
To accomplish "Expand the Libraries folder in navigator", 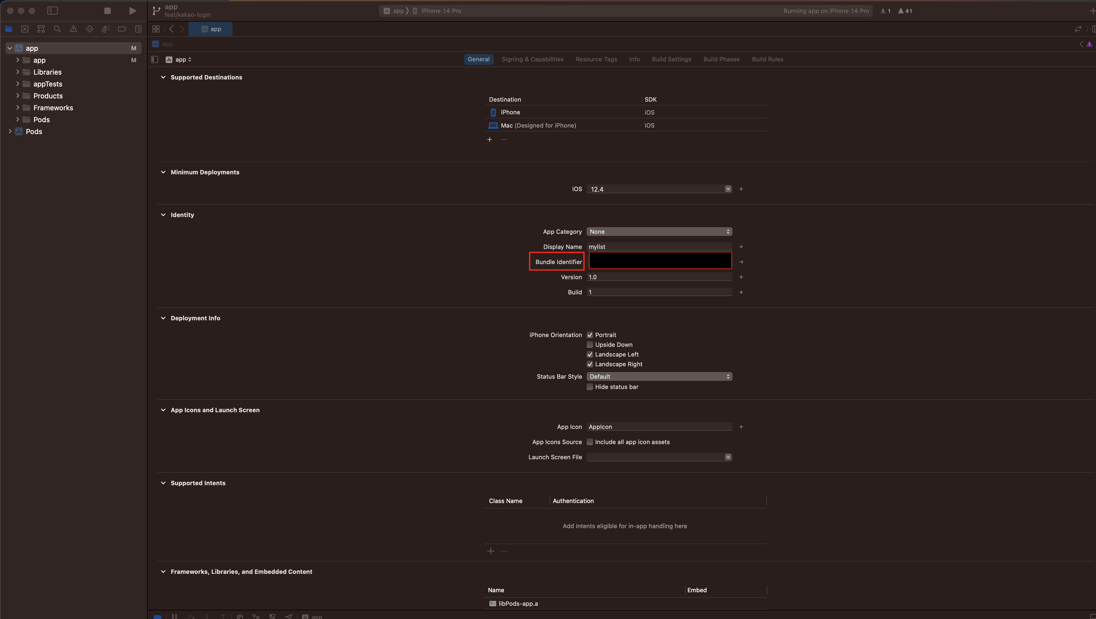I will click(18, 72).
